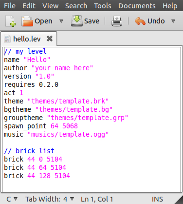Place cursor in blank editor area below code
This screenshot has width=183, height=204.
pyautogui.click(x=91, y=185)
